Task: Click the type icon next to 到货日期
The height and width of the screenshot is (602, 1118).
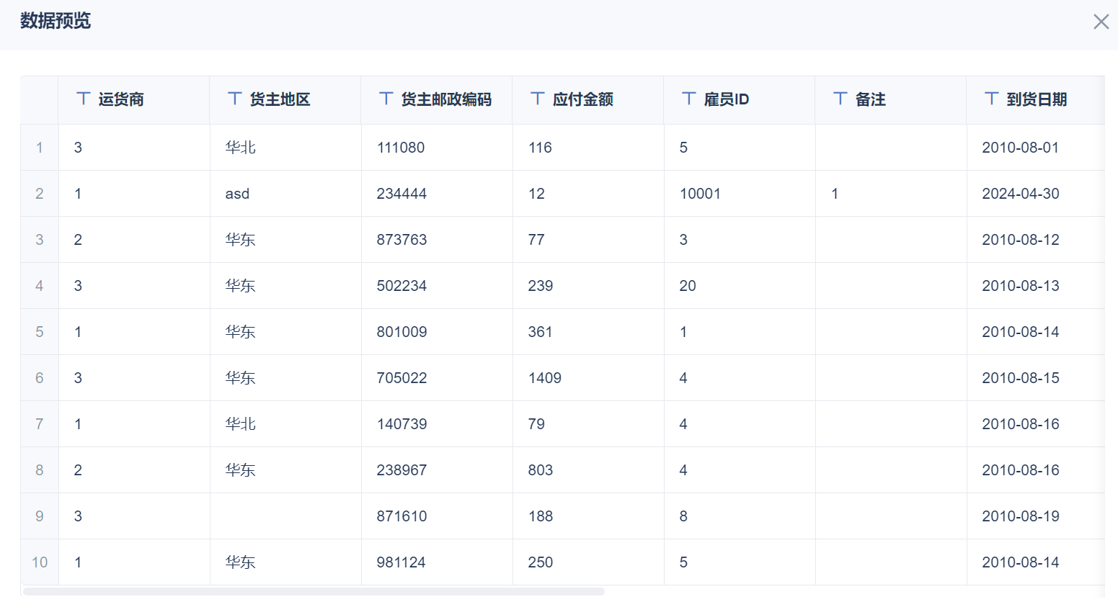Action: click(x=992, y=99)
